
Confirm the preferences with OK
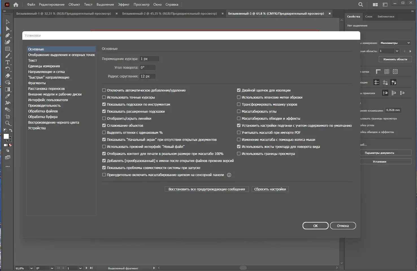[316, 226]
